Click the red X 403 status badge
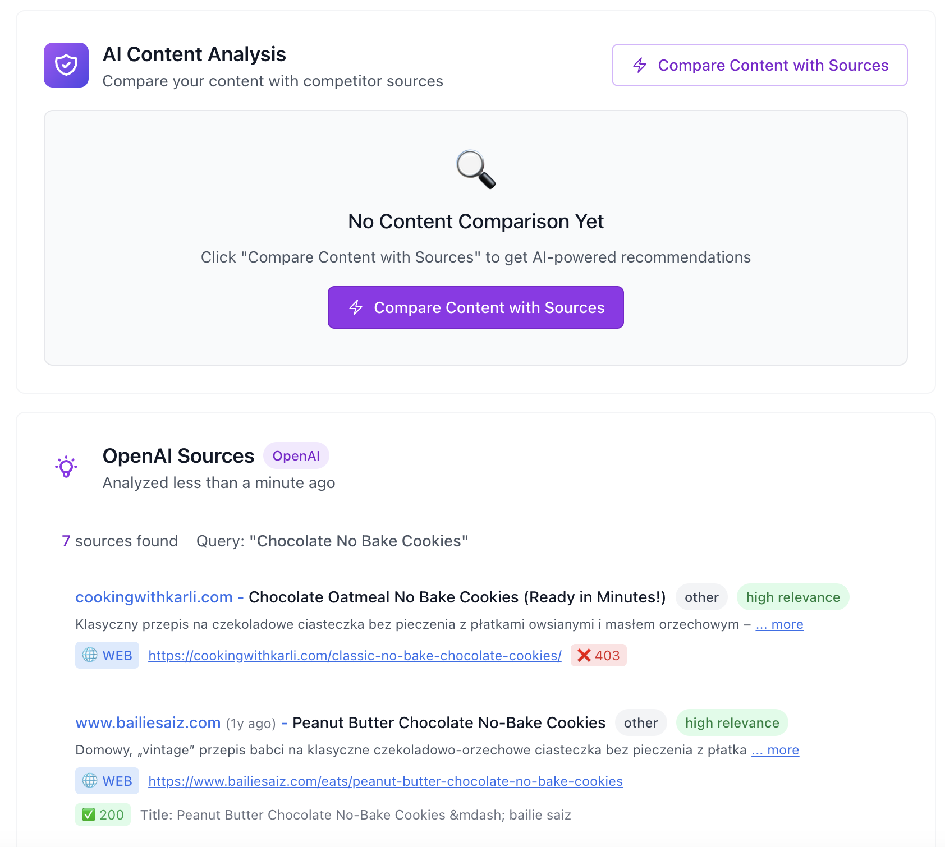Image resolution: width=945 pixels, height=847 pixels. (598, 655)
